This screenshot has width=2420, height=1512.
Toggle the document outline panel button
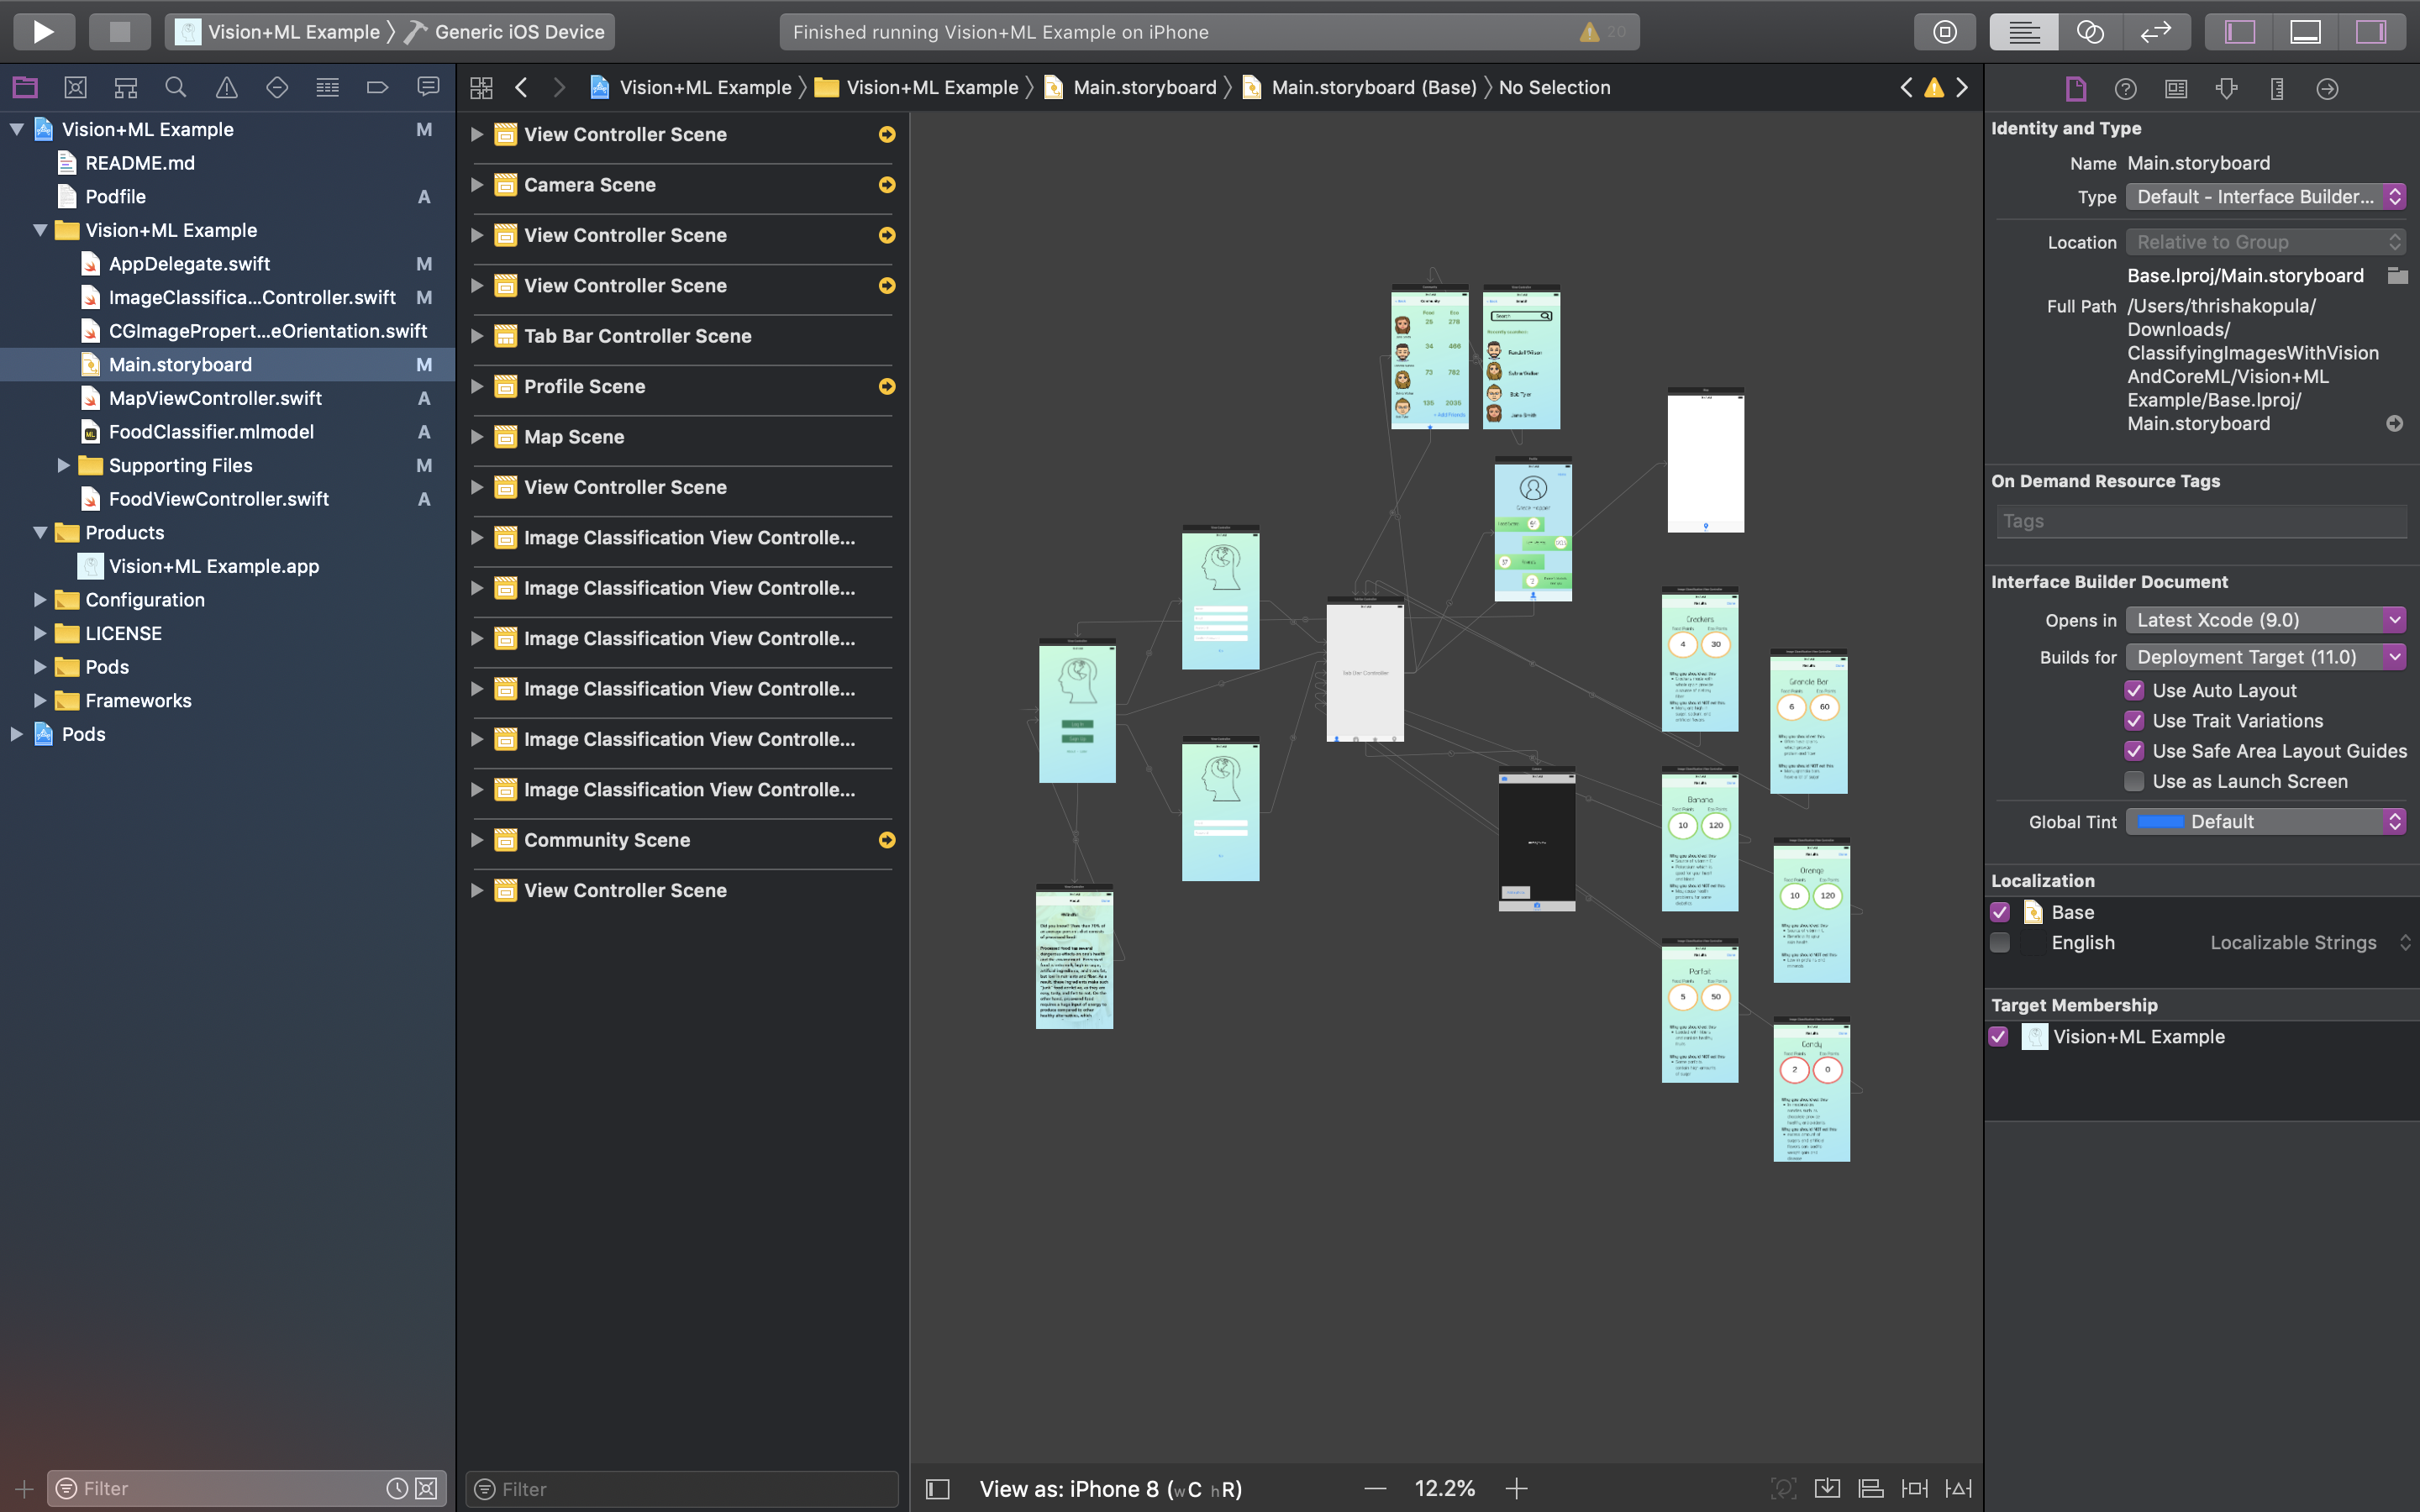click(937, 1488)
